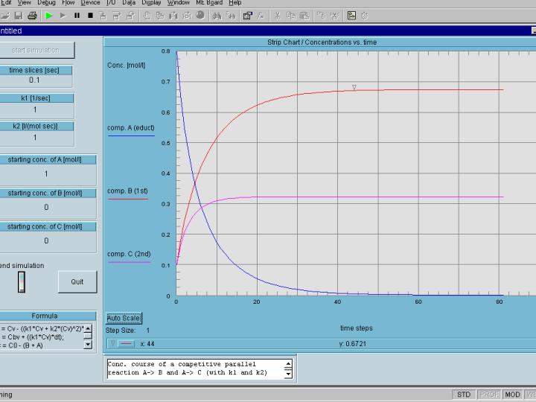The height and width of the screenshot is (402, 536).
Task: Click the Print icon in toolbar
Action: point(32,15)
